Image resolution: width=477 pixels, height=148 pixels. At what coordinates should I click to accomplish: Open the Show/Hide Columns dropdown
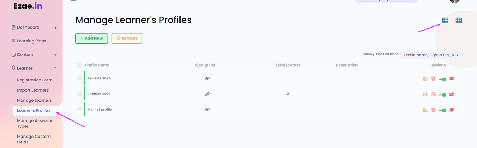pos(431,55)
